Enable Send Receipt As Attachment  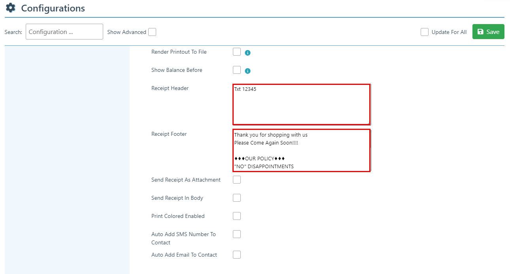coord(237,180)
